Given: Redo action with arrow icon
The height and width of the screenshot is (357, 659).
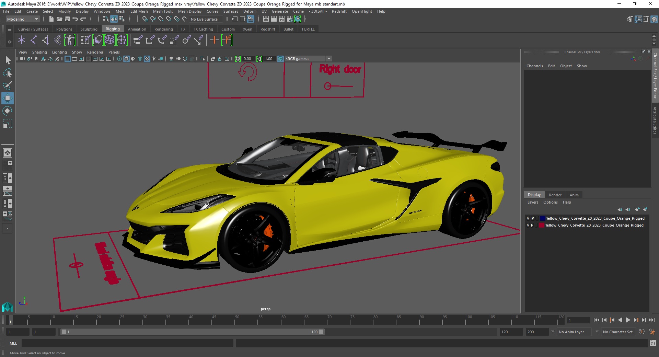Looking at the screenshot, I should [x=83, y=19].
